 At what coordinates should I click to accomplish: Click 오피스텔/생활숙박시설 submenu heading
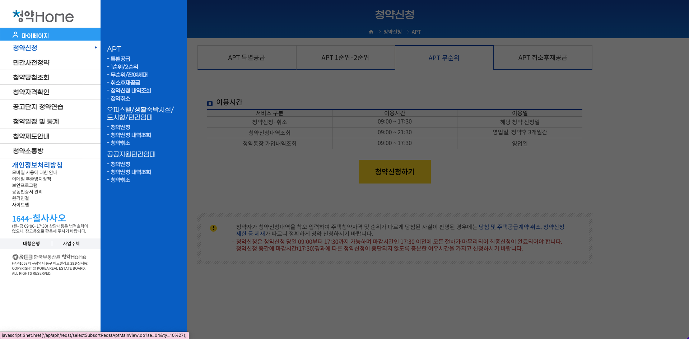click(x=140, y=113)
